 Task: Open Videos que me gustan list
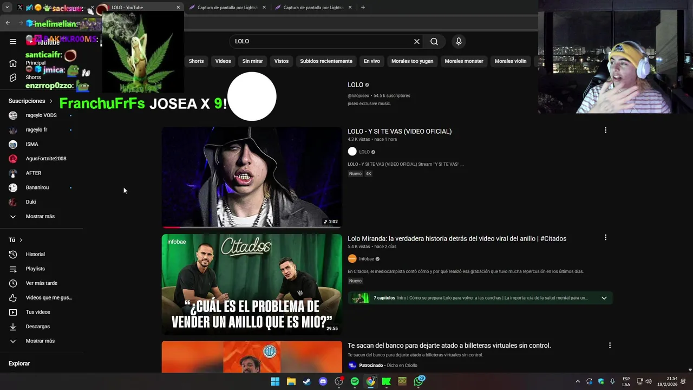coord(42,297)
